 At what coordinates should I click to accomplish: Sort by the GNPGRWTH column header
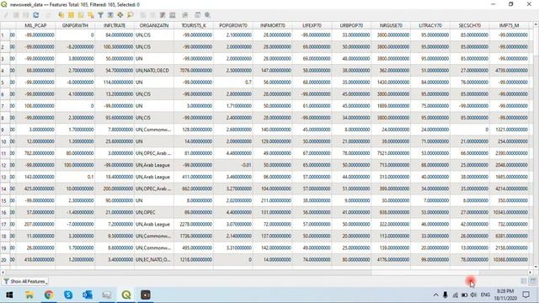75,25
